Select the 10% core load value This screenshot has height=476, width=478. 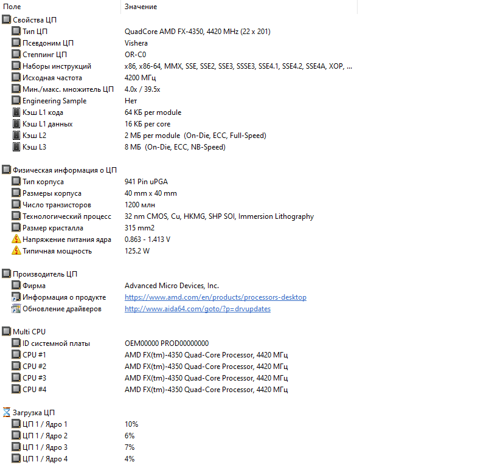pos(131,424)
